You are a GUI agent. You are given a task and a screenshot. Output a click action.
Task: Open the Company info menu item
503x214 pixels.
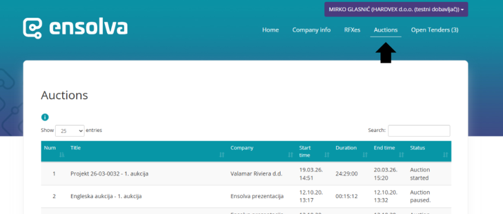tap(311, 30)
